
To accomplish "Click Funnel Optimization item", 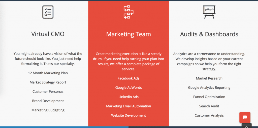I will point(209,97).
